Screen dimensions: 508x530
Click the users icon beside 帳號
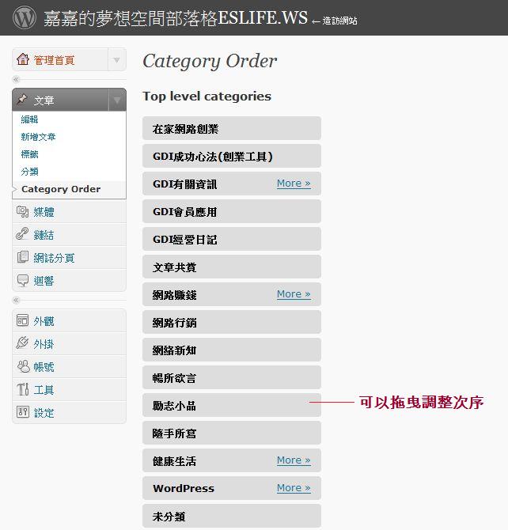23,366
